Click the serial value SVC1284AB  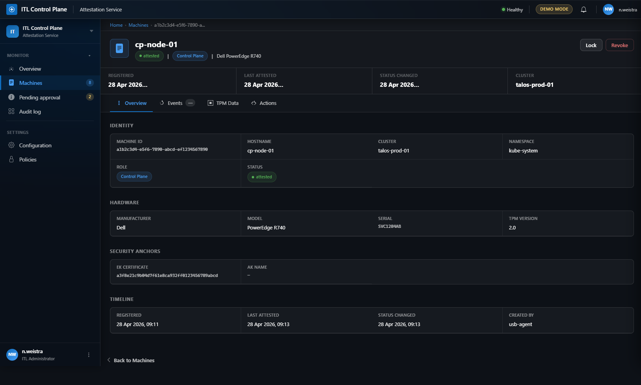[x=390, y=226]
